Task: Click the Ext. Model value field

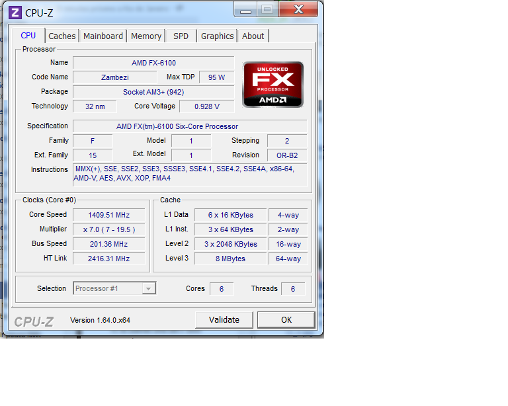Action: 191,155
